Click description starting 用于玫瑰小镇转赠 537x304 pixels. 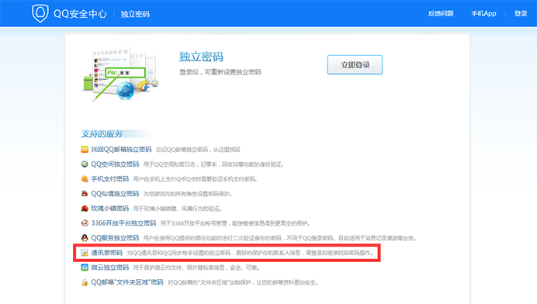pyautogui.click(x=178, y=209)
